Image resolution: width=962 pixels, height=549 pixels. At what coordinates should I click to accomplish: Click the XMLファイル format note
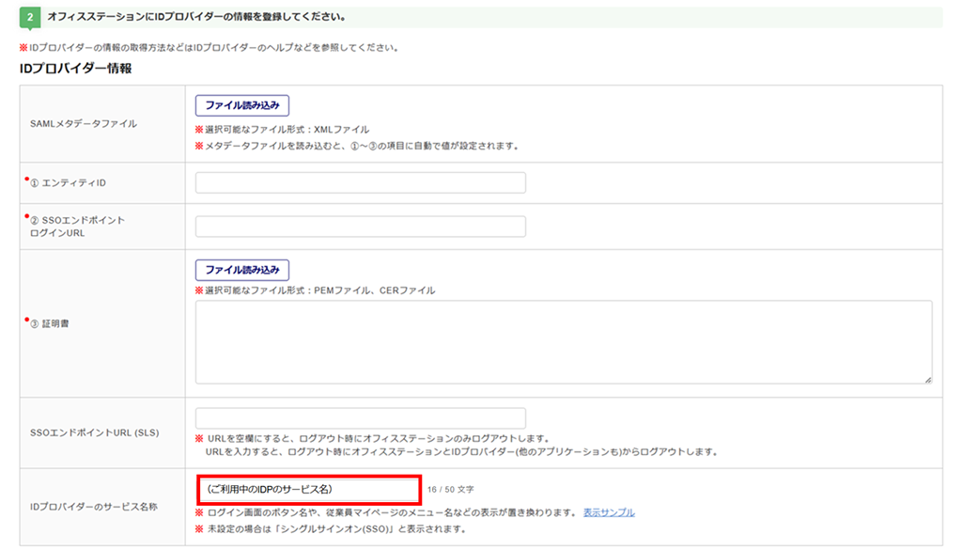click(x=282, y=130)
